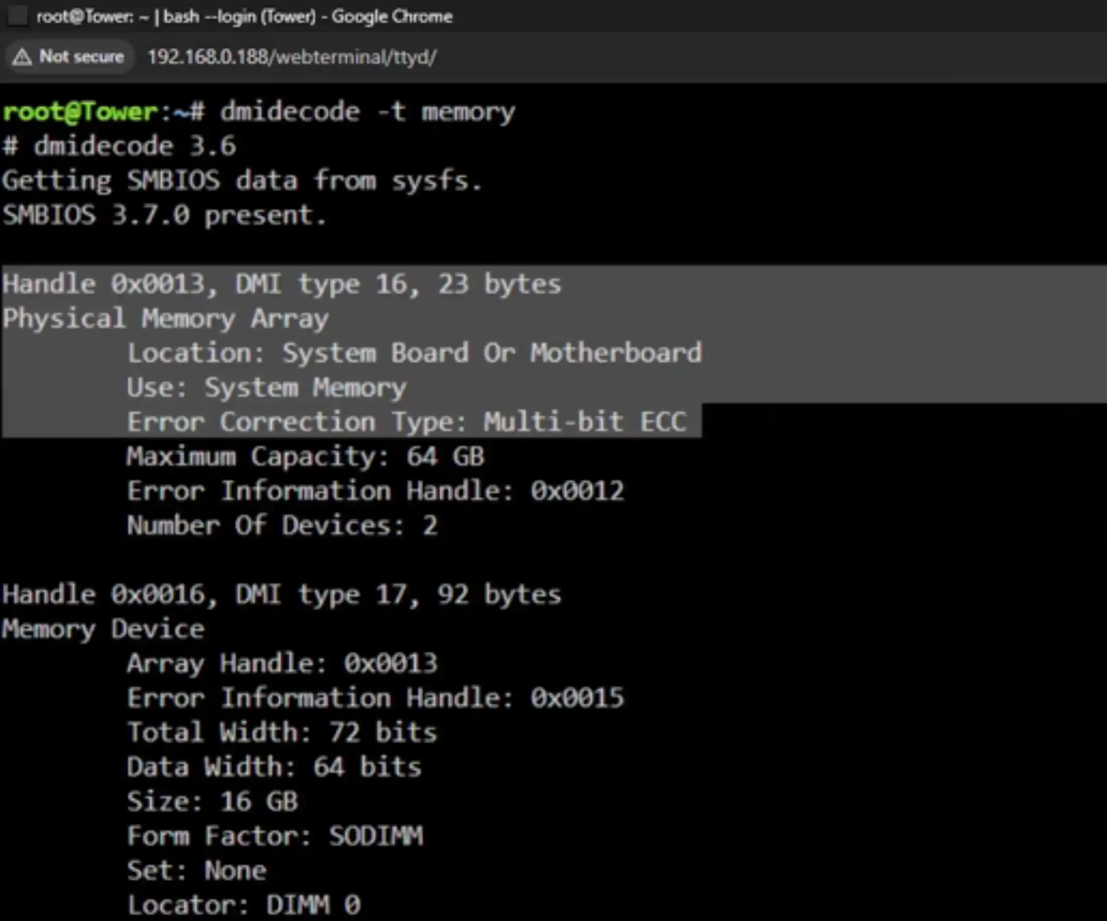The width and height of the screenshot is (1107, 921).
Task: Click the window title text bash --login (Tower)
Action: pyautogui.click(x=240, y=16)
